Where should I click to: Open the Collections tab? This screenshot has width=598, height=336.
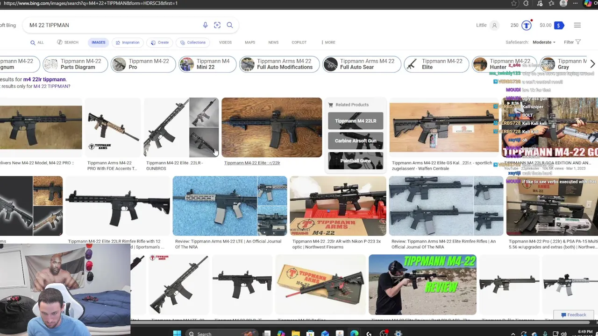tap(192, 42)
